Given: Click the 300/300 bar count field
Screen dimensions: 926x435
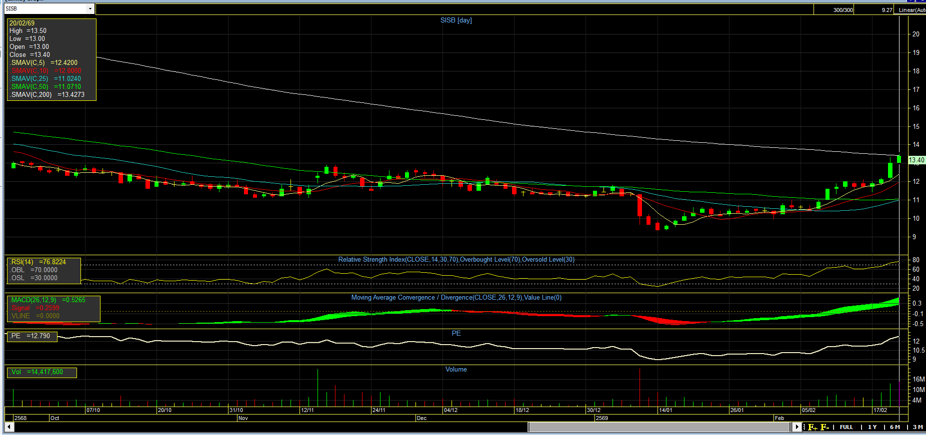Looking at the screenshot, I should 833,9.
